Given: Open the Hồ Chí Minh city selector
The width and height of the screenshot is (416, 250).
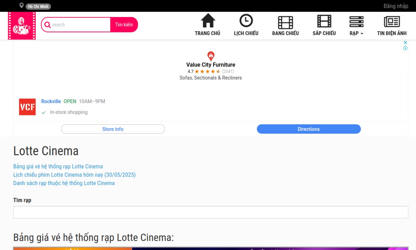Looking at the screenshot, I should coord(38,7).
